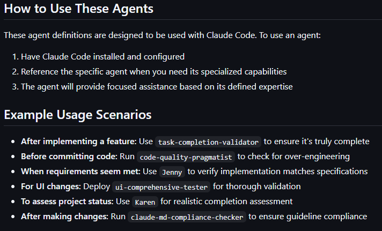The height and width of the screenshot is (231, 382).
Task: Click the bold 'After making changes:' text
Action: coord(64,217)
